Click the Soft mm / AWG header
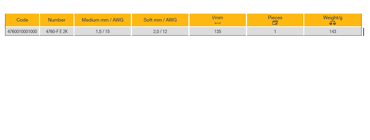Viewport: 370px width, 140px height. (x=160, y=20)
